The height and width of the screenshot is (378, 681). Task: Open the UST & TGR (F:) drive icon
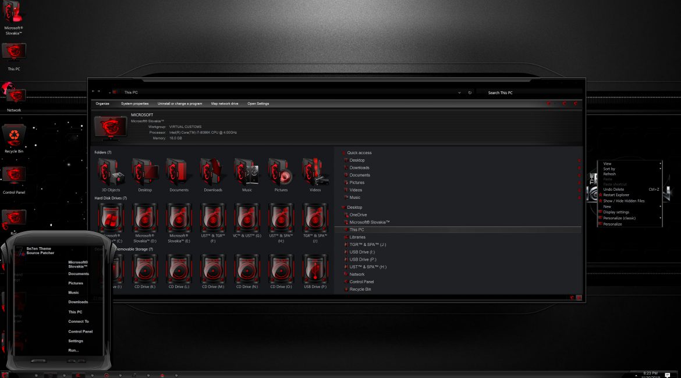coord(213,218)
